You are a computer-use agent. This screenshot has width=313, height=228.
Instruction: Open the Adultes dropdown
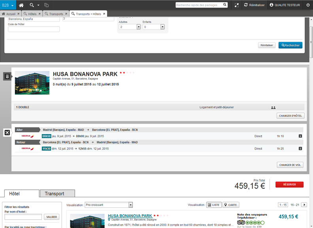139,27
